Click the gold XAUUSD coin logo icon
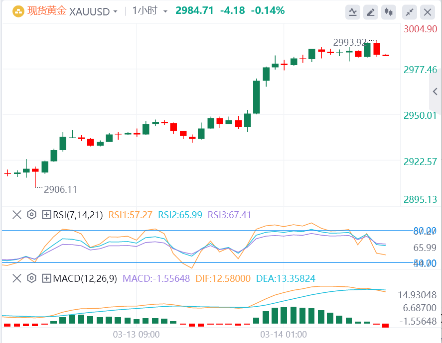 [18, 11]
